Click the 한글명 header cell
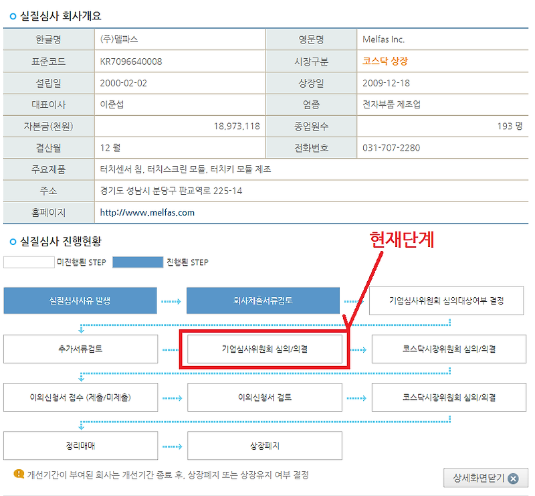This screenshot has width=535, height=496. tap(49, 39)
